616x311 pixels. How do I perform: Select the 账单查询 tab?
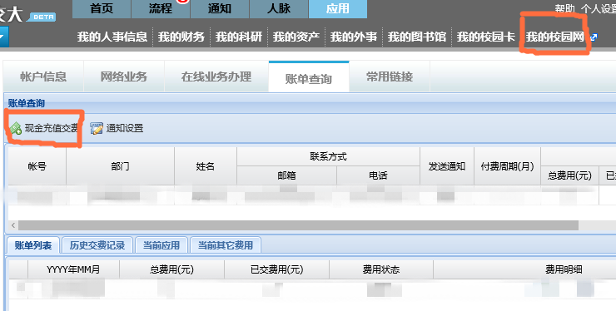point(309,78)
